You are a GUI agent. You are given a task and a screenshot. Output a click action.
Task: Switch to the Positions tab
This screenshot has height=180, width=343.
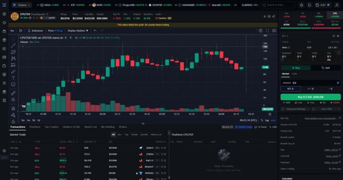coord(35,127)
